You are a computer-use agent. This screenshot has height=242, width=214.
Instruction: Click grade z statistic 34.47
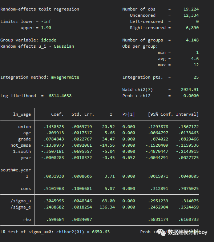pos(109,139)
